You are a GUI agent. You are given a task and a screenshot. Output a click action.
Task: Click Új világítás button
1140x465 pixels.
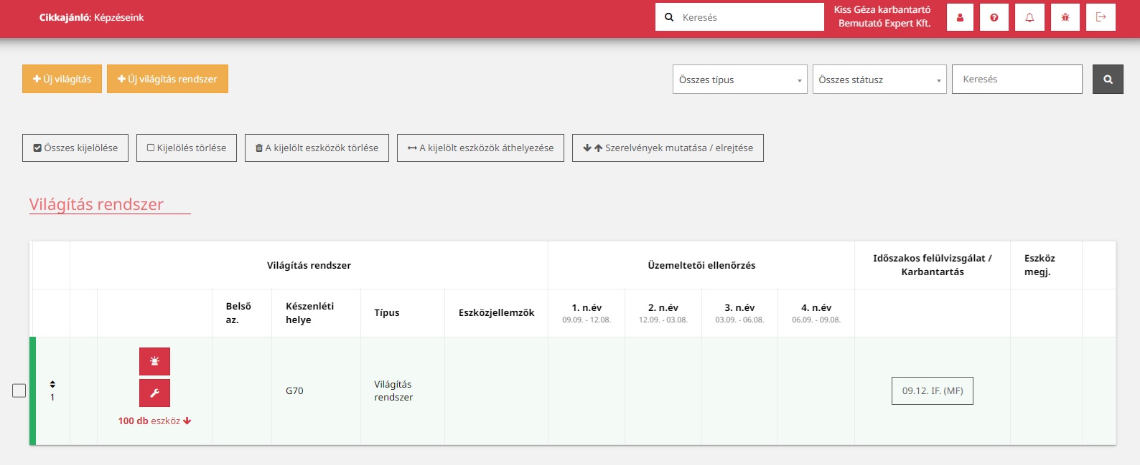62,79
